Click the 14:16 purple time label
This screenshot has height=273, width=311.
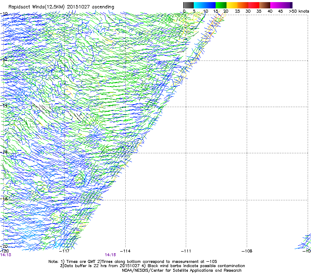110,255
